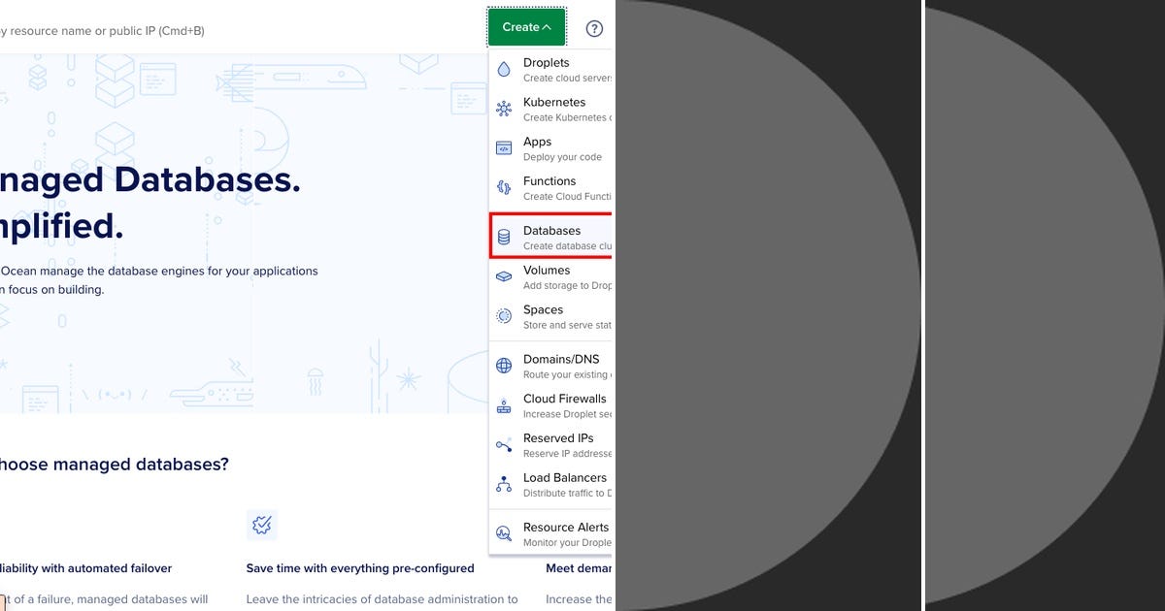This screenshot has width=1165, height=611.
Task: Select the Apps window icon
Action: 504,147
